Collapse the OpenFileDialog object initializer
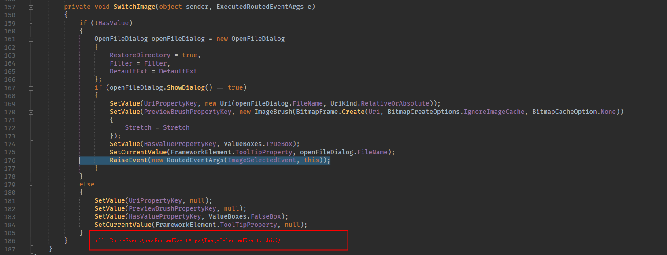667x255 pixels. pos(30,39)
